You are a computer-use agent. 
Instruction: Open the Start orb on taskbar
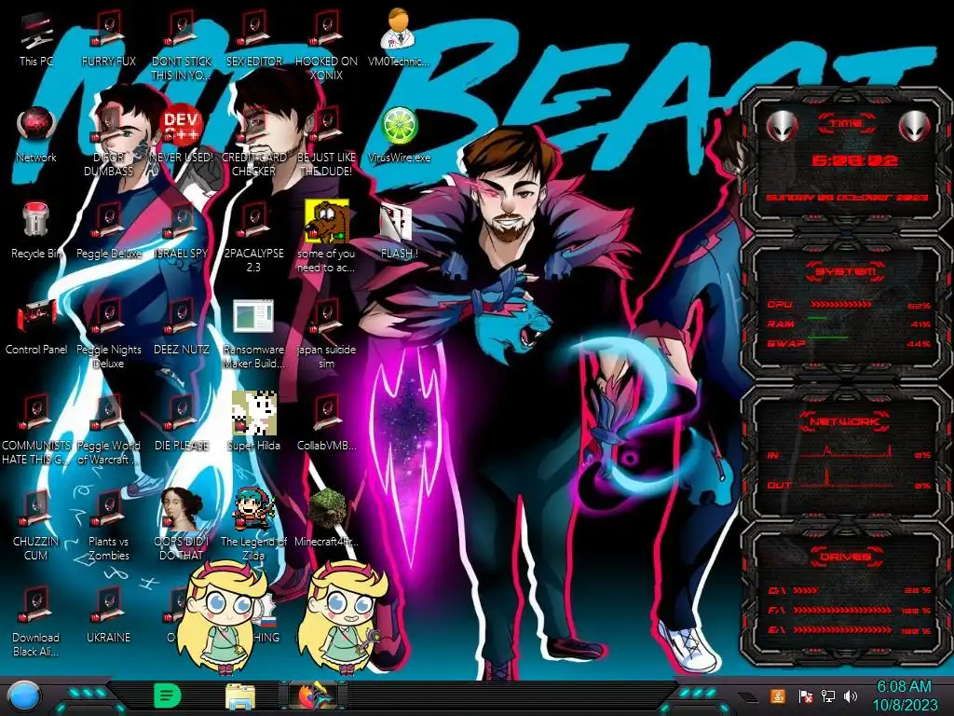click(x=24, y=697)
